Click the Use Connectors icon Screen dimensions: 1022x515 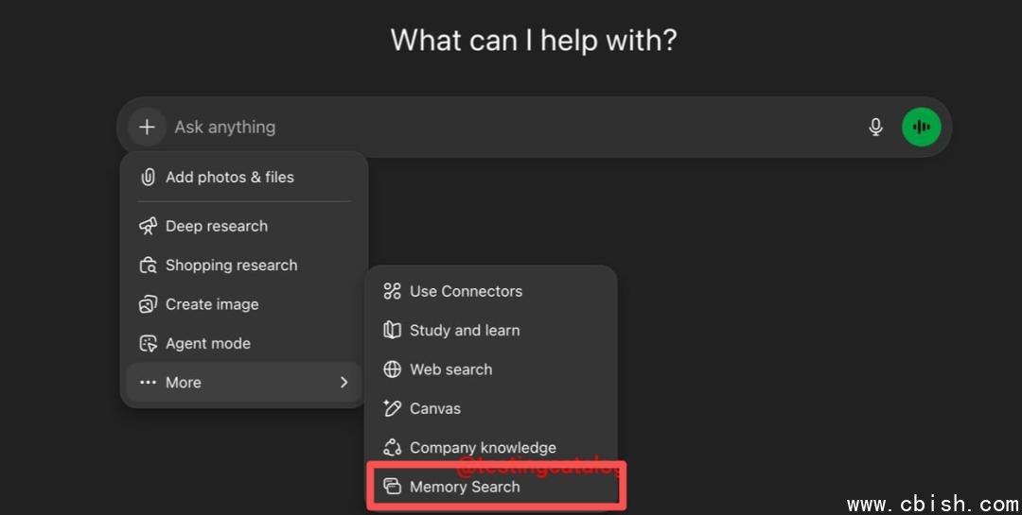point(392,291)
